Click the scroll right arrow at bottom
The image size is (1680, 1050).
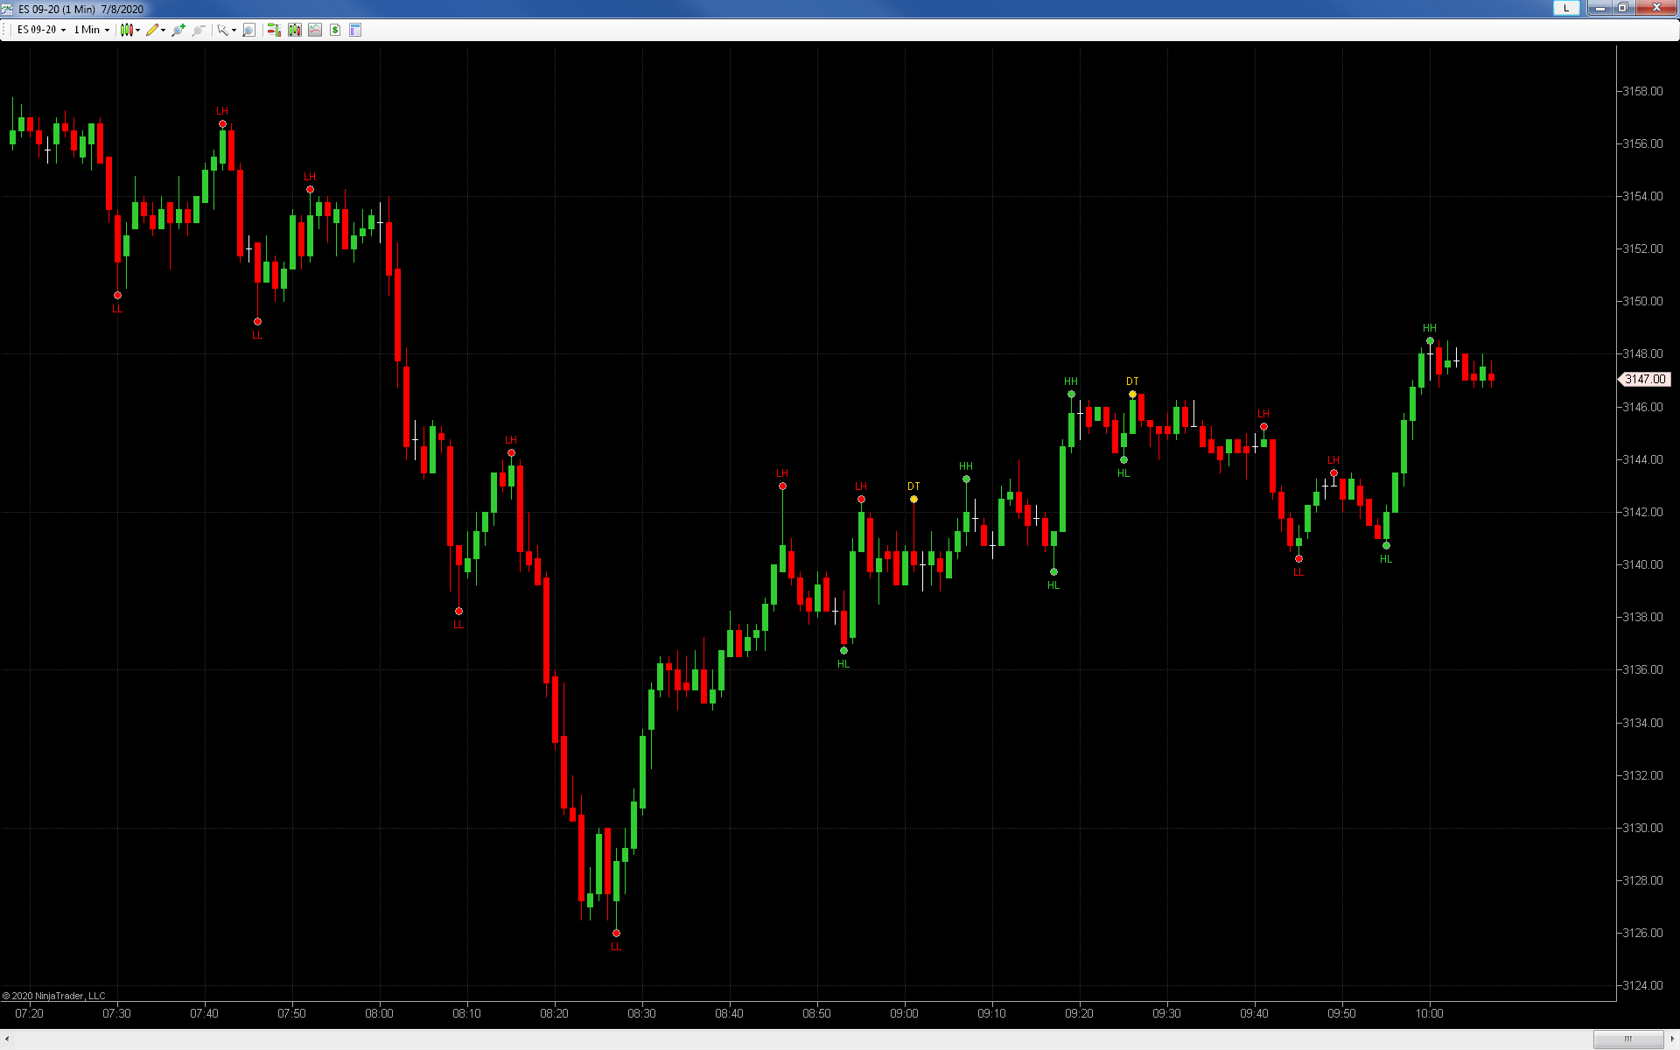click(1672, 1039)
